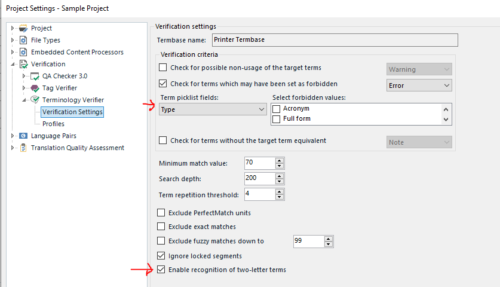
Task: Toggle recognition of two-letter terms
Action: tap(161, 270)
